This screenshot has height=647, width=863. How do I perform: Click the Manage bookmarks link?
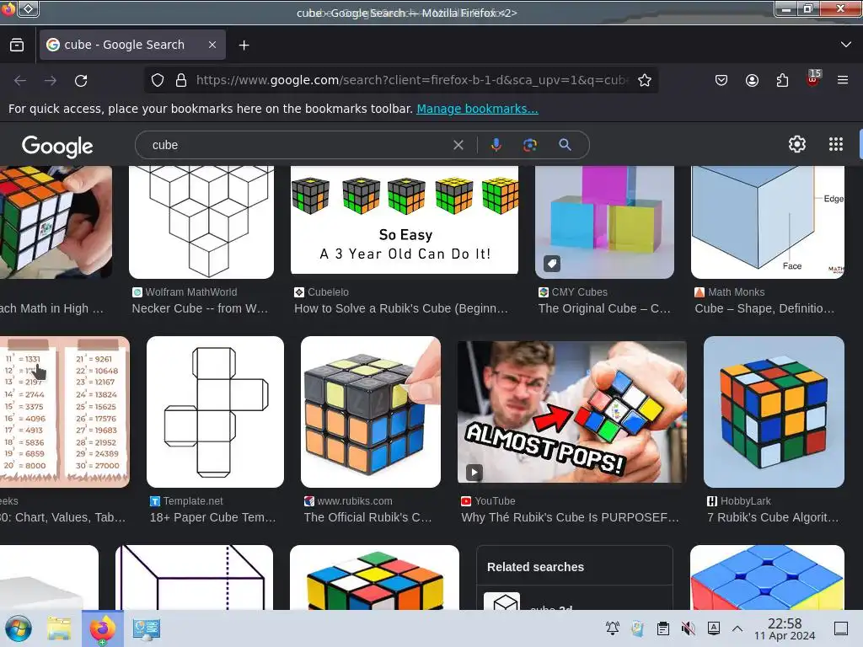tap(477, 109)
